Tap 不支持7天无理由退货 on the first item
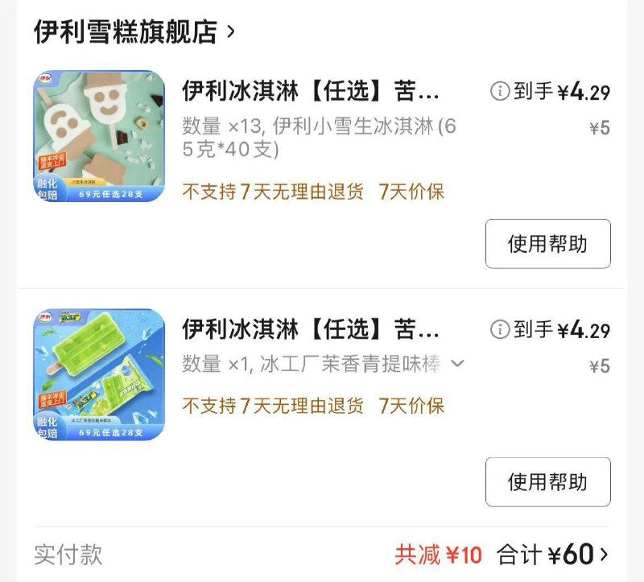This screenshot has height=582, width=644. point(273,192)
